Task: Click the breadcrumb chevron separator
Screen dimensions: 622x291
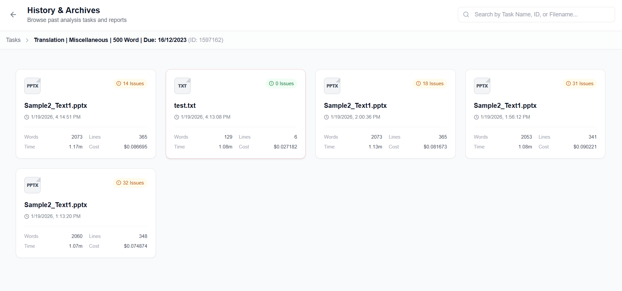Action: 27,40
